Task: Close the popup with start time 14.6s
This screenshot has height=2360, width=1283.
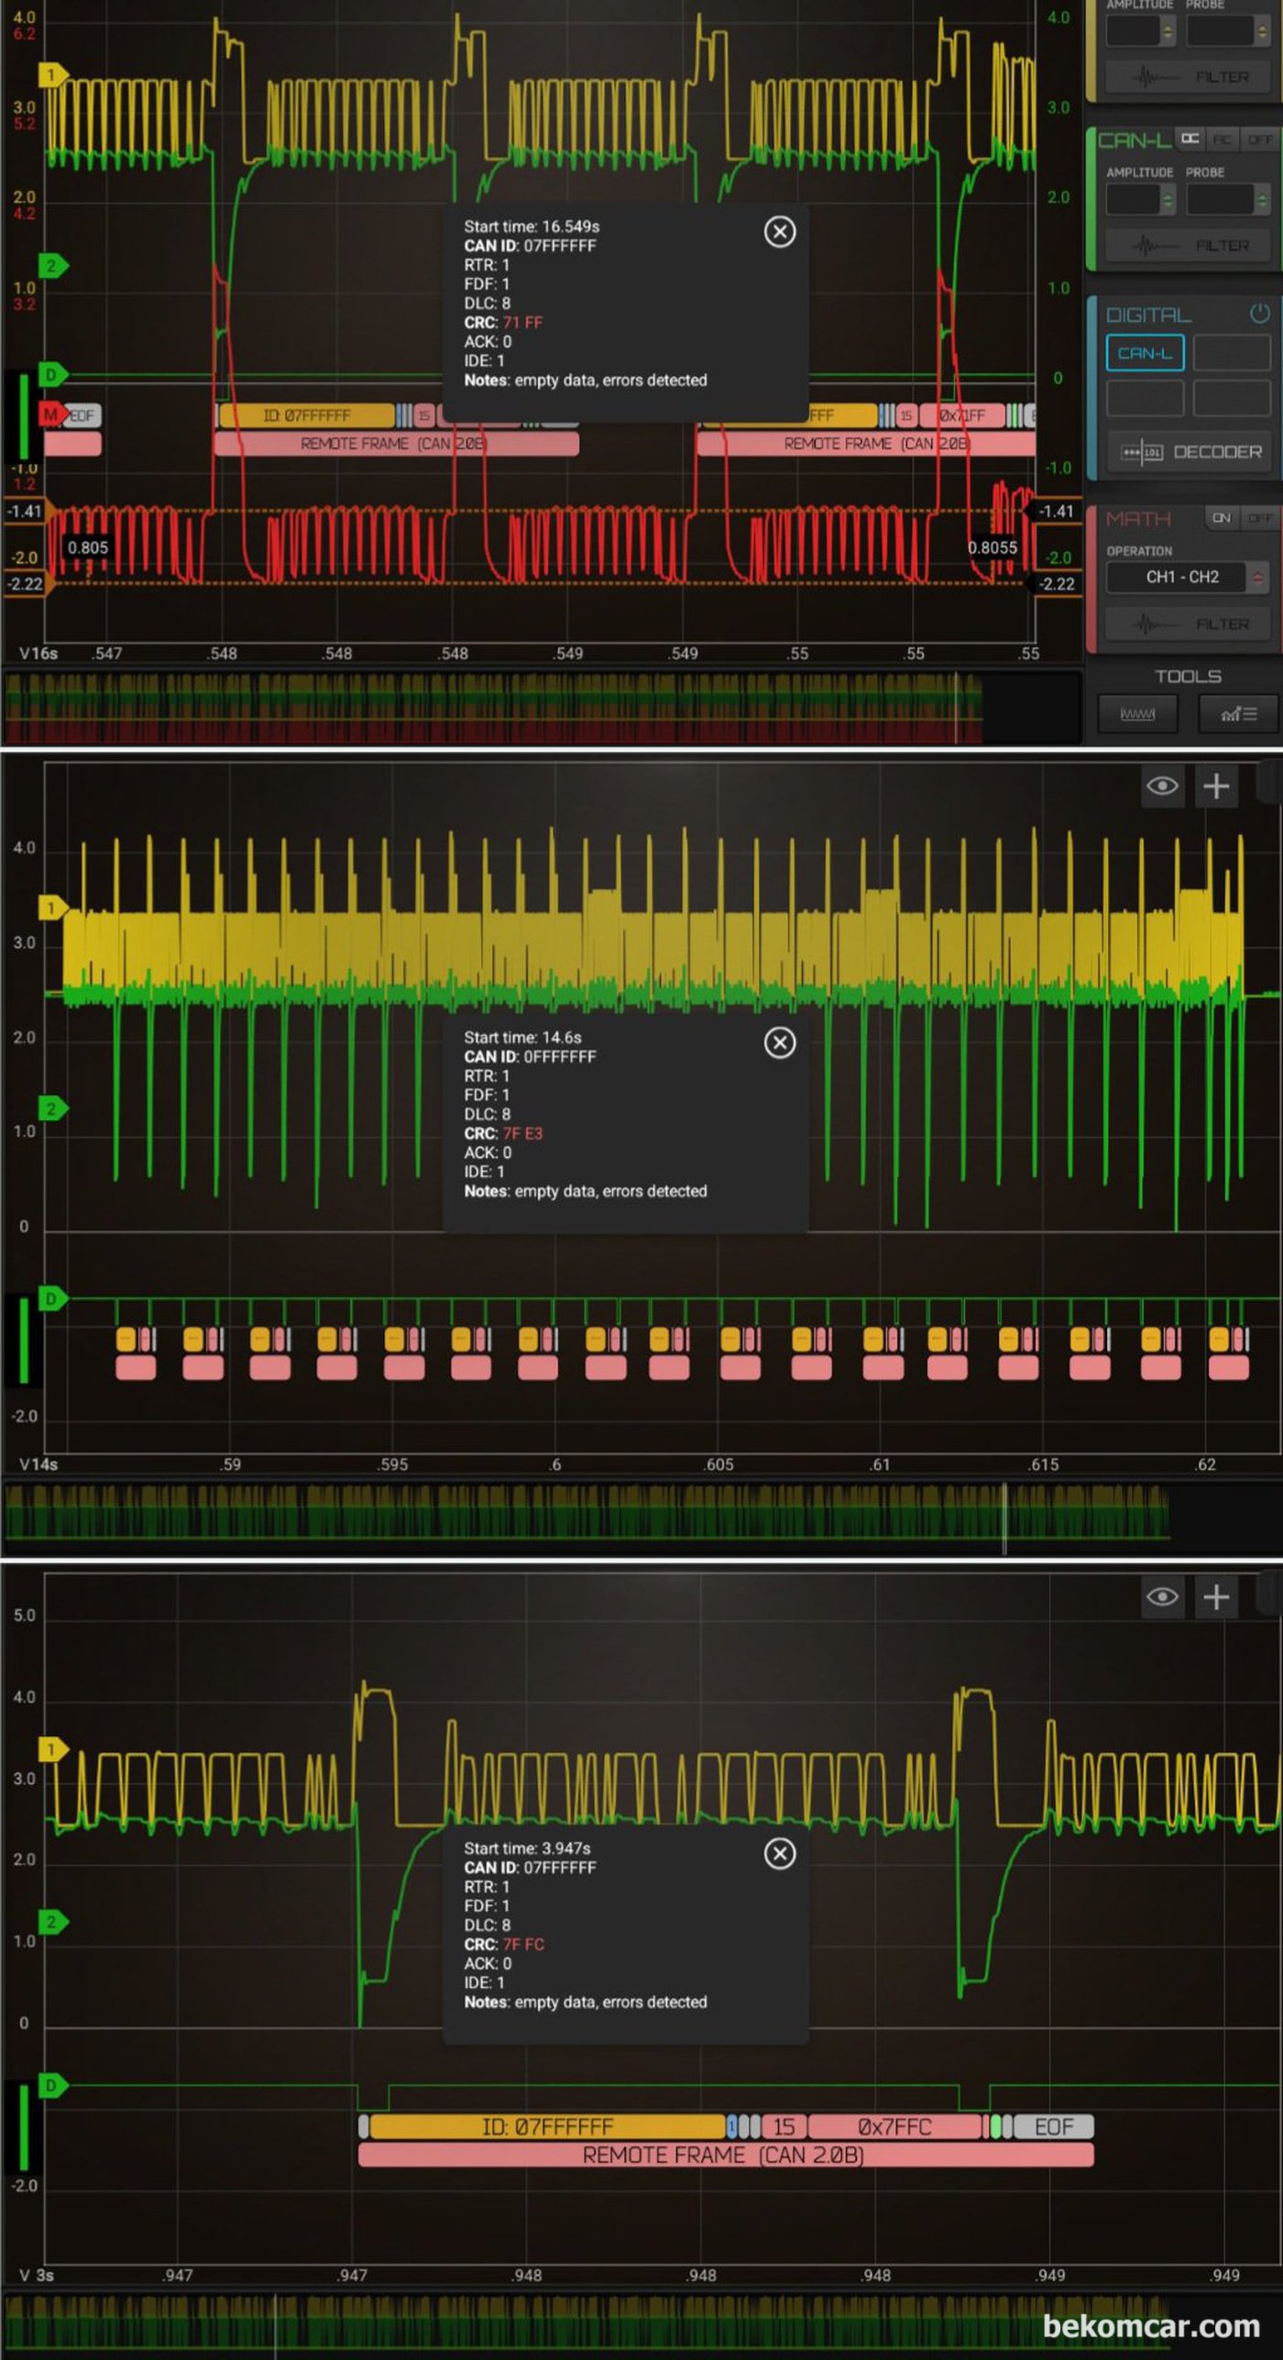Action: pos(779,1042)
